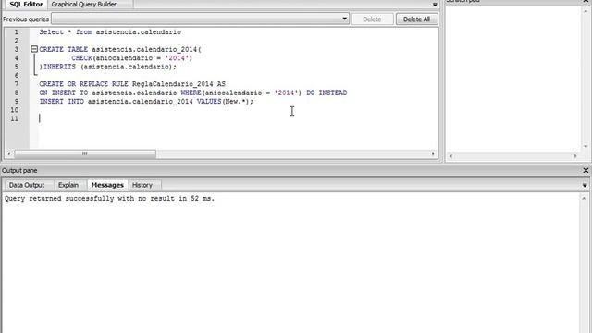The image size is (592, 333).
Task: Click scratch pad scroll down arrow
Action: [x=586, y=146]
